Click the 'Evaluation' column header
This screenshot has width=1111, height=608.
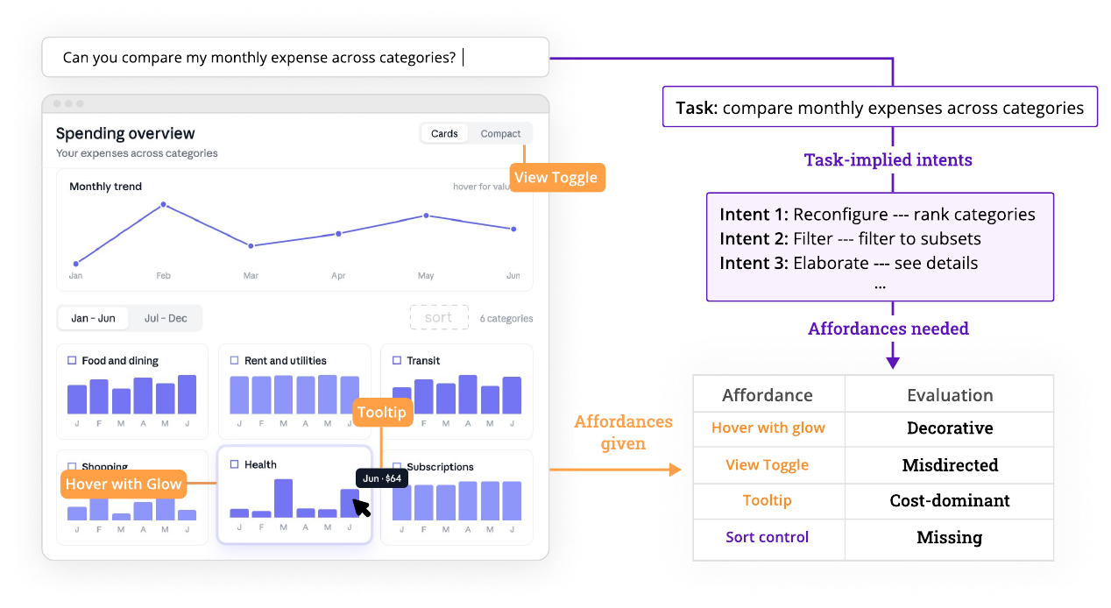click(950, 395)
